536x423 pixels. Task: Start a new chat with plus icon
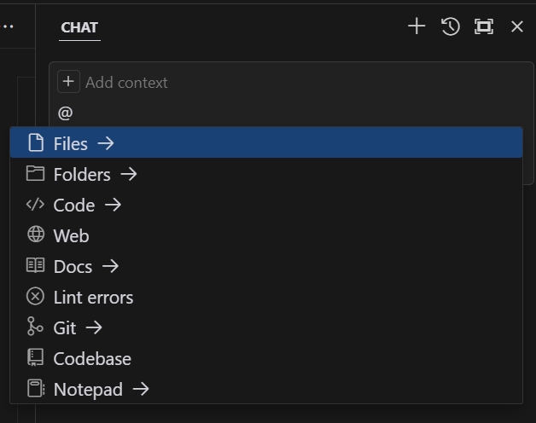pyautogui.click(x=417, y=26)
